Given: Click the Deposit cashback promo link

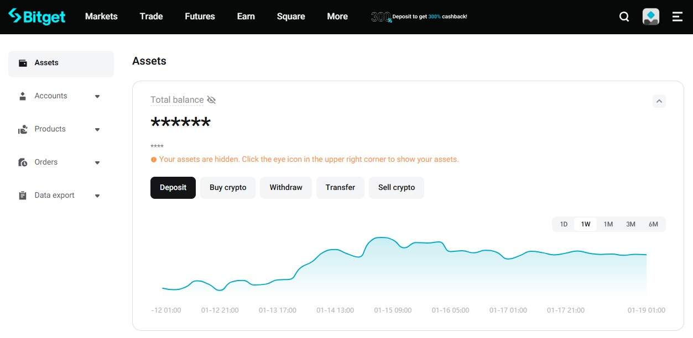Looking at the screenshot, I should click(x=430, y=17).
